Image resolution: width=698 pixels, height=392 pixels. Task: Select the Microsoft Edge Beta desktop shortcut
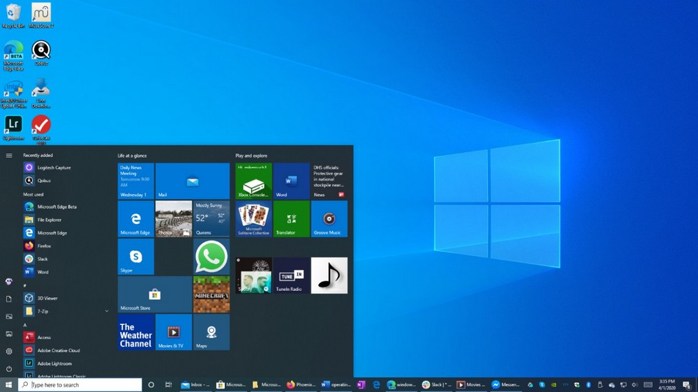tap(13, 55)
